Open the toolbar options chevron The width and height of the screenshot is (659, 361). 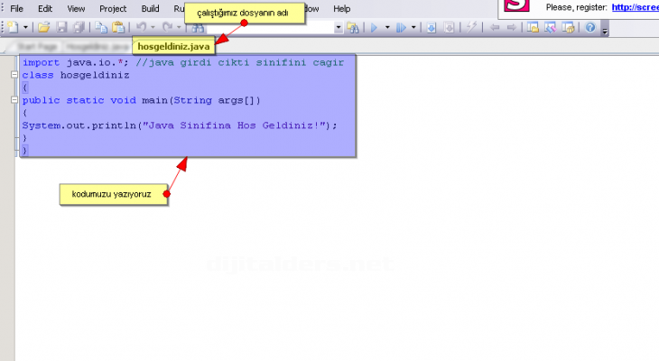(605, 31)
